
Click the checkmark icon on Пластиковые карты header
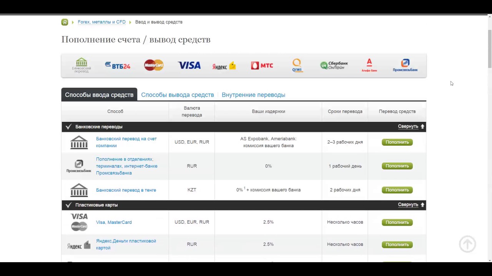(68, 205)
